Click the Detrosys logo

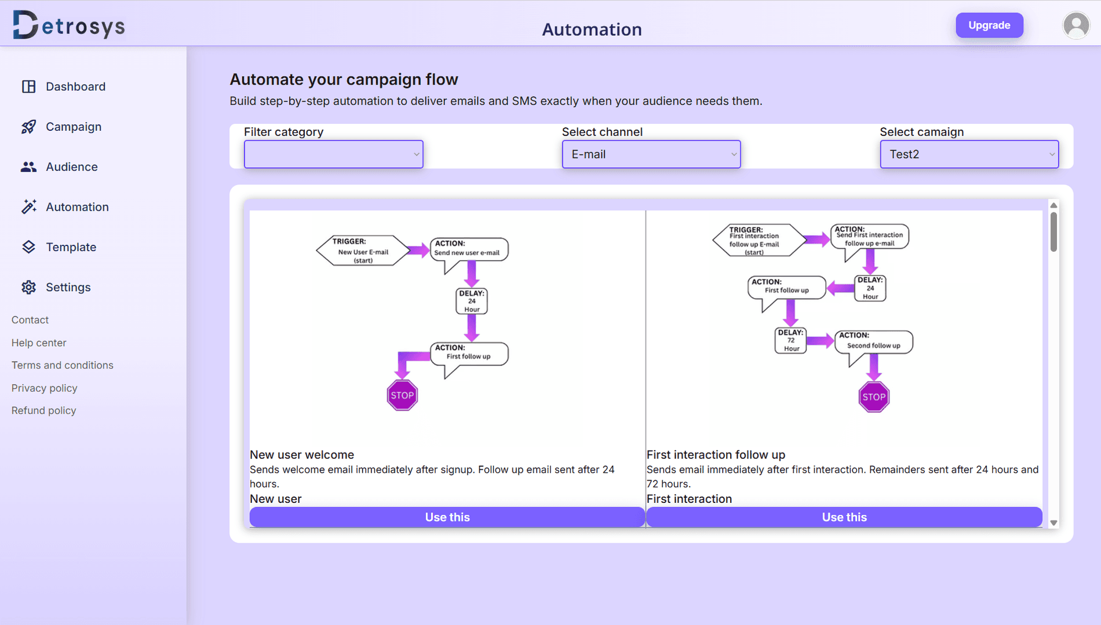[69, 25]
